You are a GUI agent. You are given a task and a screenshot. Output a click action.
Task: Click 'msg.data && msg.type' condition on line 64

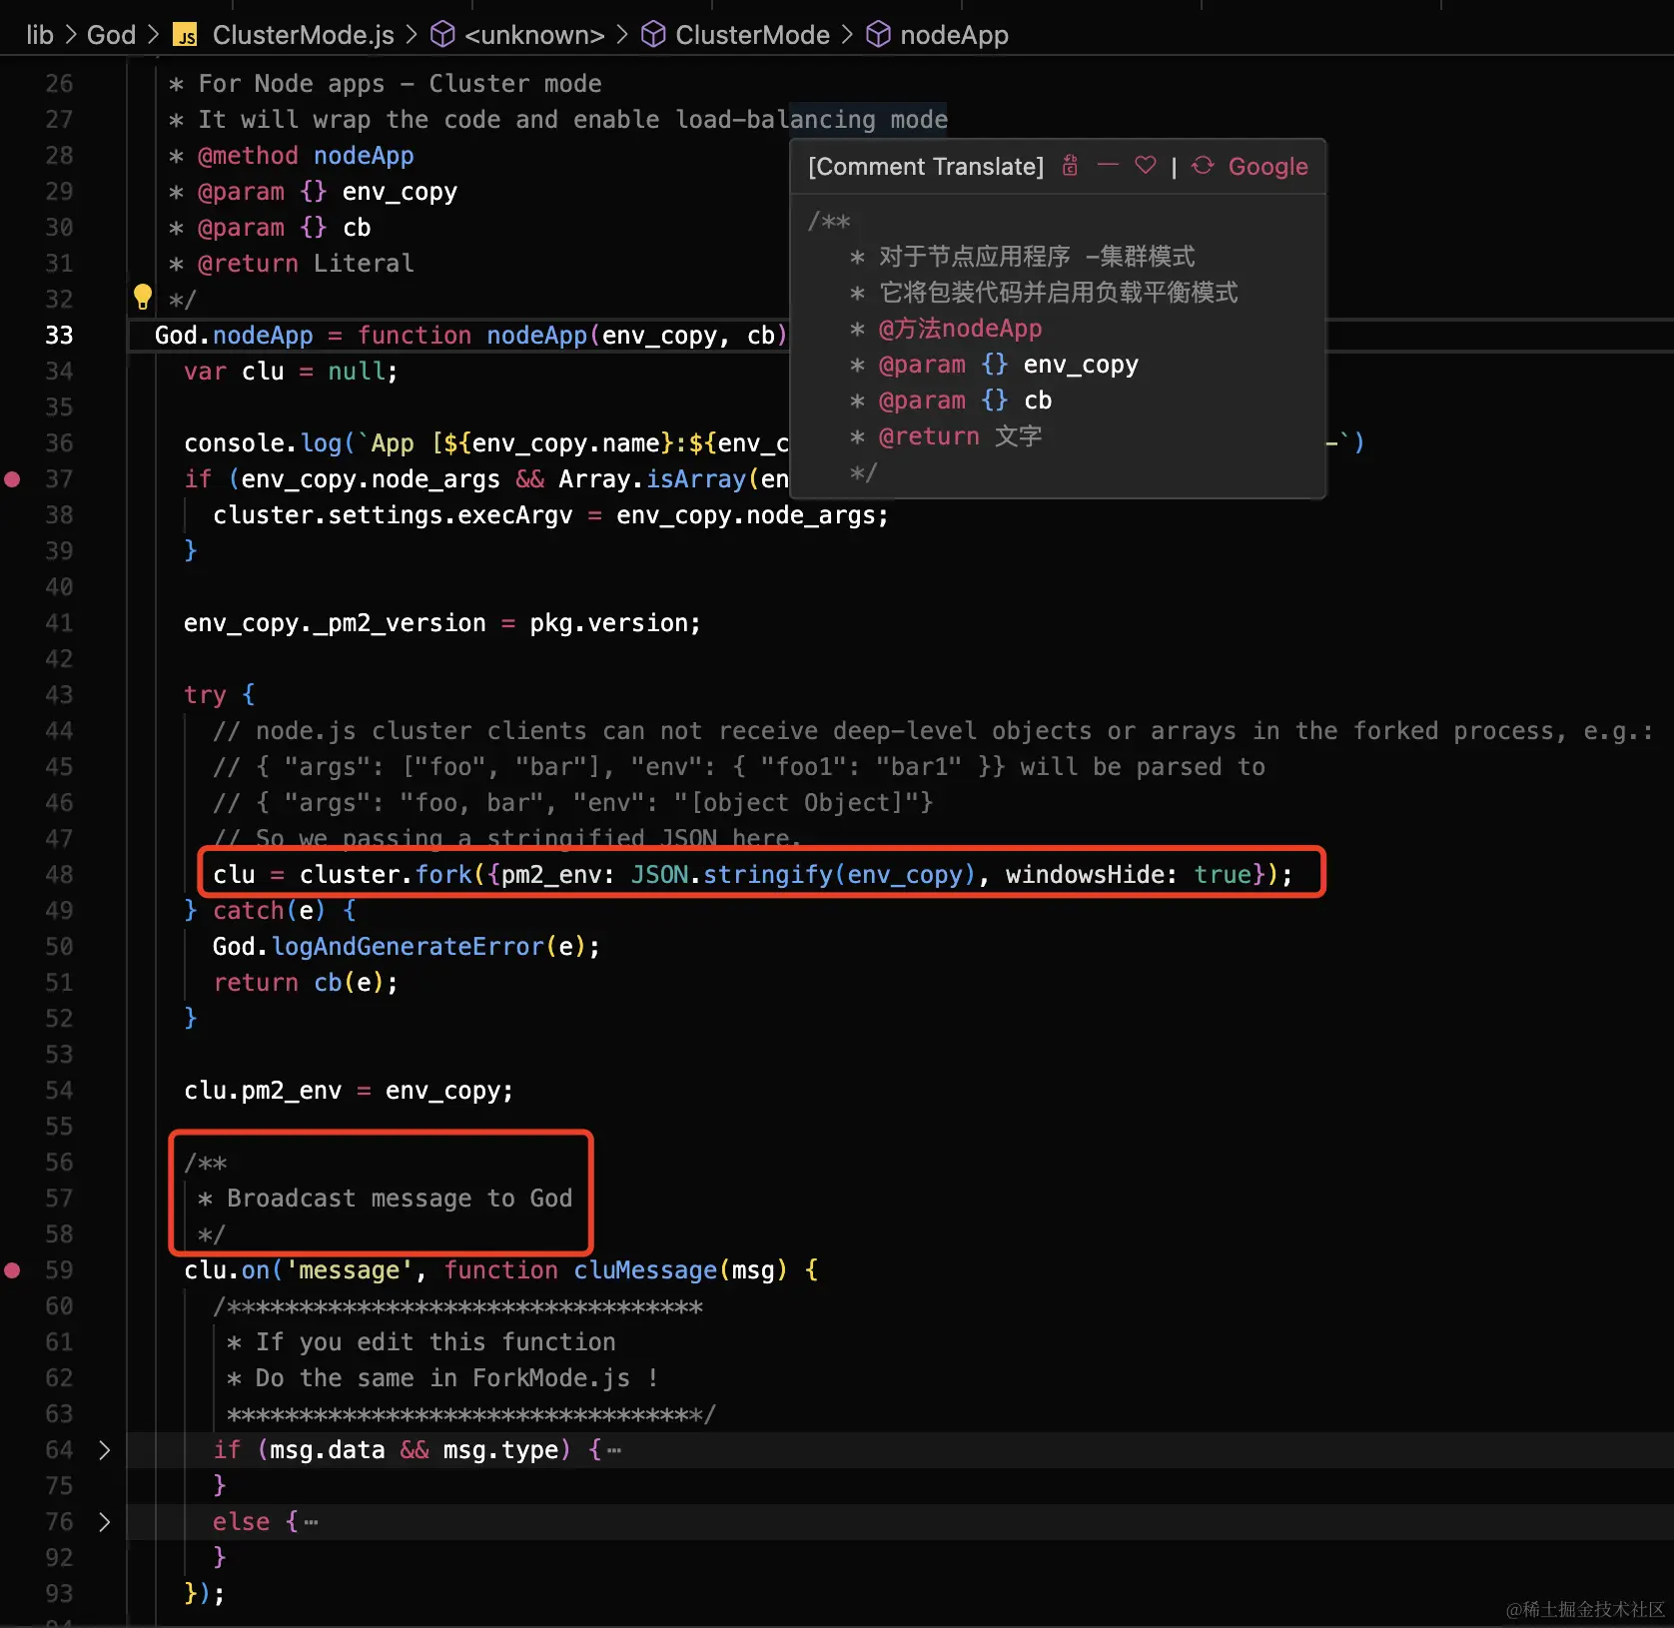pos(415,1450)
